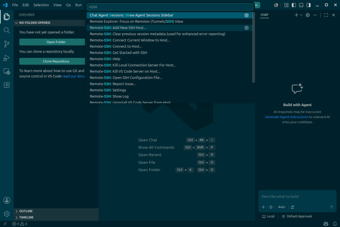Click the Describe what to build chat input
The width and height of the screenshot is (340, 227).
point(297,197)
